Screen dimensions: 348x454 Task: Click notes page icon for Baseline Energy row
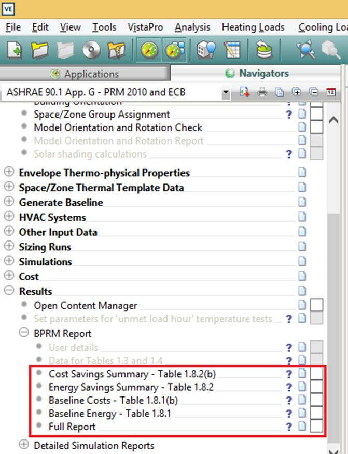pos(302,413)
